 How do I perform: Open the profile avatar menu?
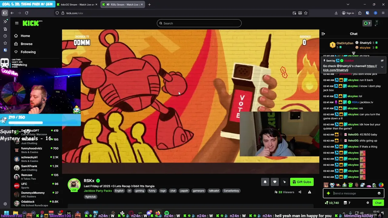tap(377, 23)
